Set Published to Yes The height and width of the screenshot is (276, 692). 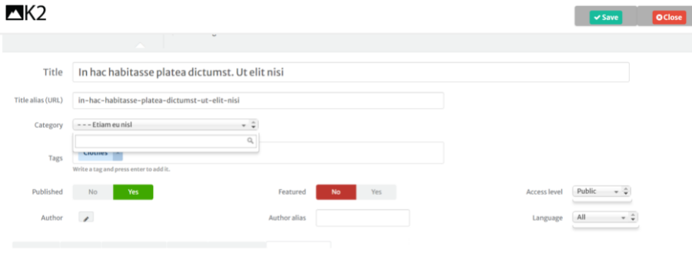pyautogui.click(x=133, y=192)
